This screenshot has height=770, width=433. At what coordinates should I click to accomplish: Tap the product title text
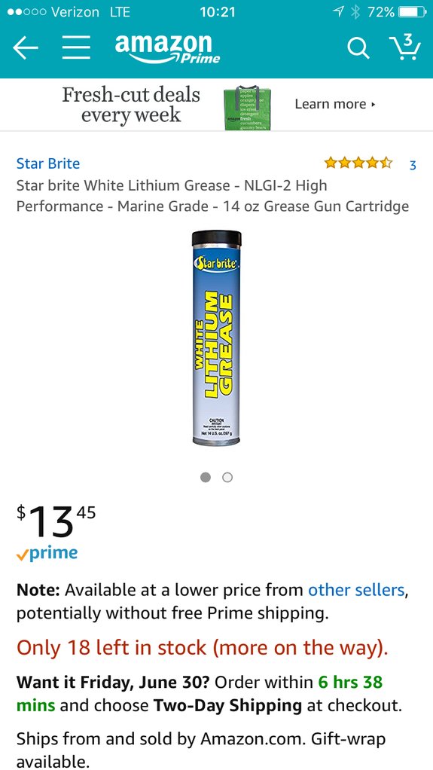click(x=212, y=196)
